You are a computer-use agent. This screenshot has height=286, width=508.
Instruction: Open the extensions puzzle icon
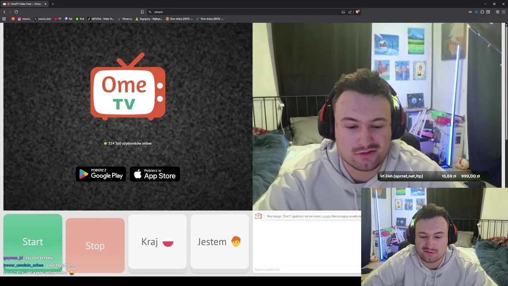click(482, 12)
